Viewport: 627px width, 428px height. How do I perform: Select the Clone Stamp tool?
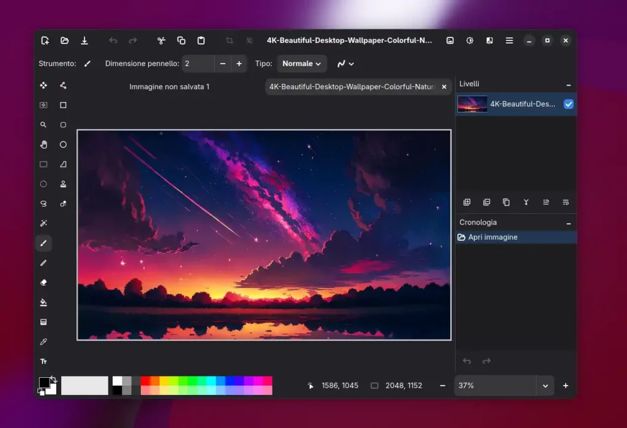63,184
